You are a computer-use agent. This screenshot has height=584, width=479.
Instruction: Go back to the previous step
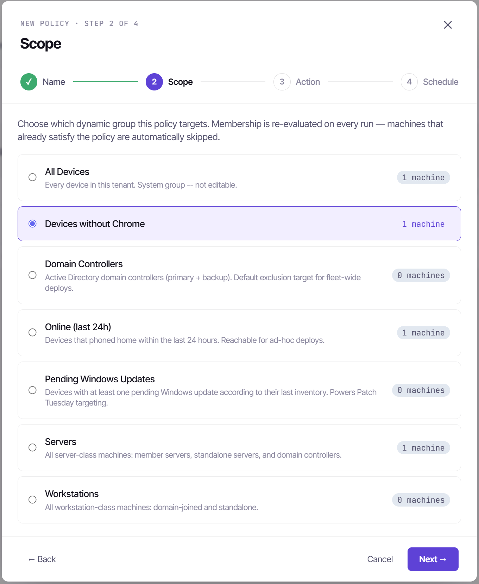point(42,559)
